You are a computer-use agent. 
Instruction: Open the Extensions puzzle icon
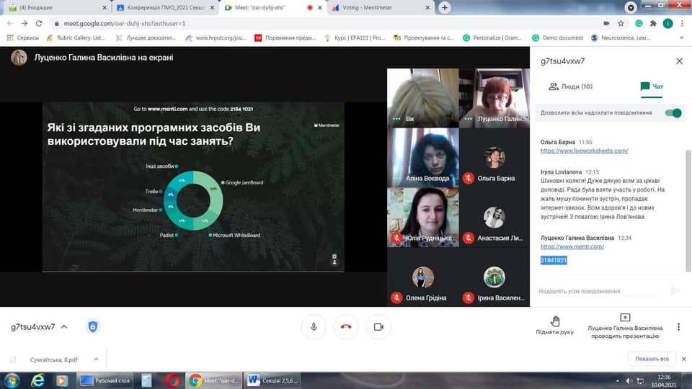click(x=653, y=23)
